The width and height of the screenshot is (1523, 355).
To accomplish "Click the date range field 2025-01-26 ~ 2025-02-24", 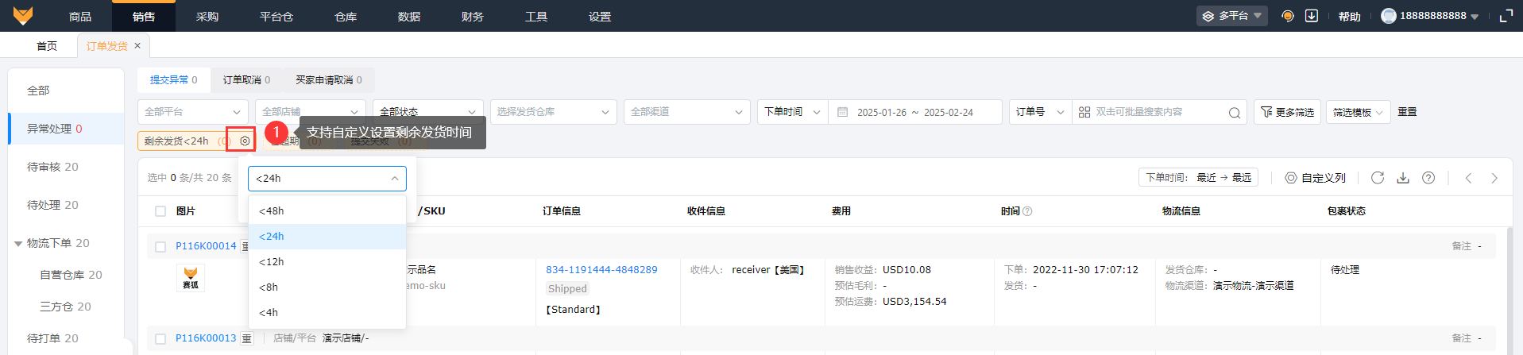I will tap(914, 112).
